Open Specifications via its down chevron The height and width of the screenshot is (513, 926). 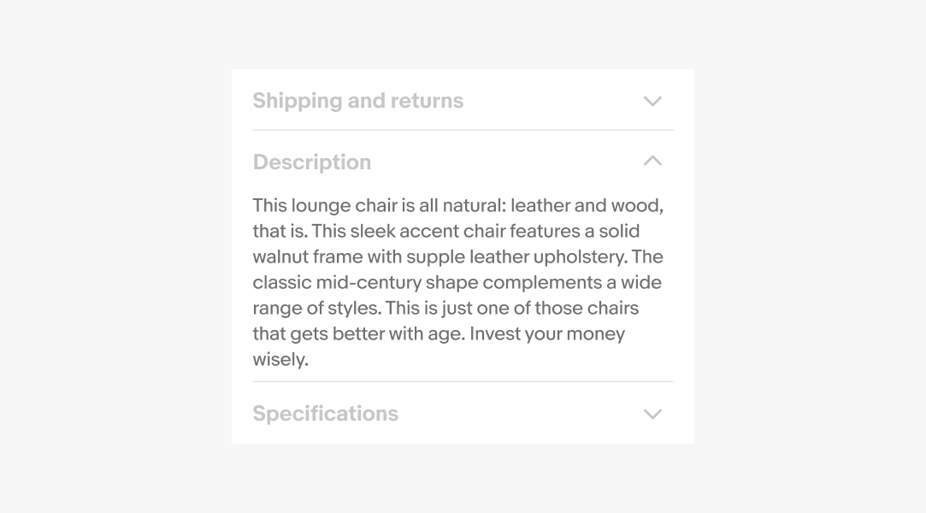coord(652,414)
